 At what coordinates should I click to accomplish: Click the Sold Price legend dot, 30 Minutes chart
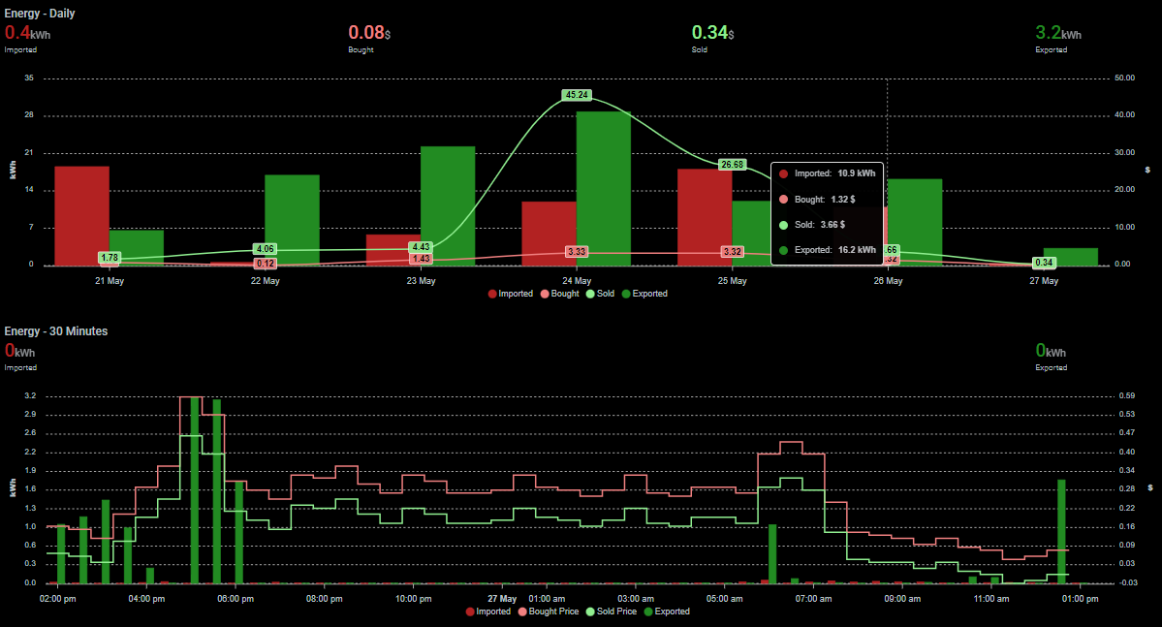point(589,611)
